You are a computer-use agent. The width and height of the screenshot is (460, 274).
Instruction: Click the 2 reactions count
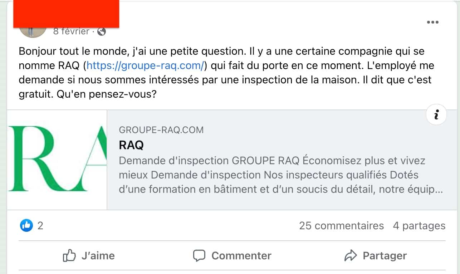pyautogui.click(x=39, y=226)
